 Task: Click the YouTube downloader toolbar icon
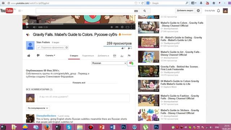(x=208, y=3)
